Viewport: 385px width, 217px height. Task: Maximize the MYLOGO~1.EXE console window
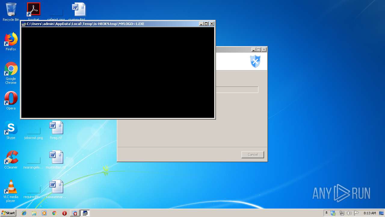(x=206, y=24)
